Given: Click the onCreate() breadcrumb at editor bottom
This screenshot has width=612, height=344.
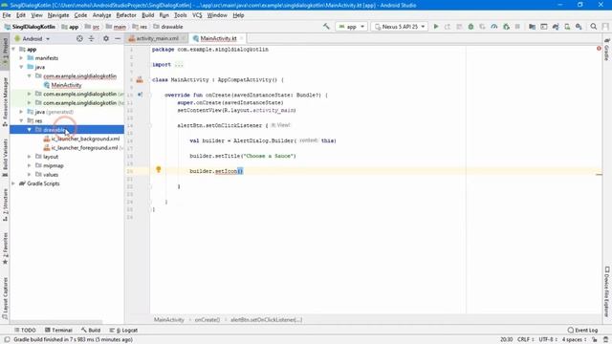Looking at the screenshot, I should coord(208,320).
